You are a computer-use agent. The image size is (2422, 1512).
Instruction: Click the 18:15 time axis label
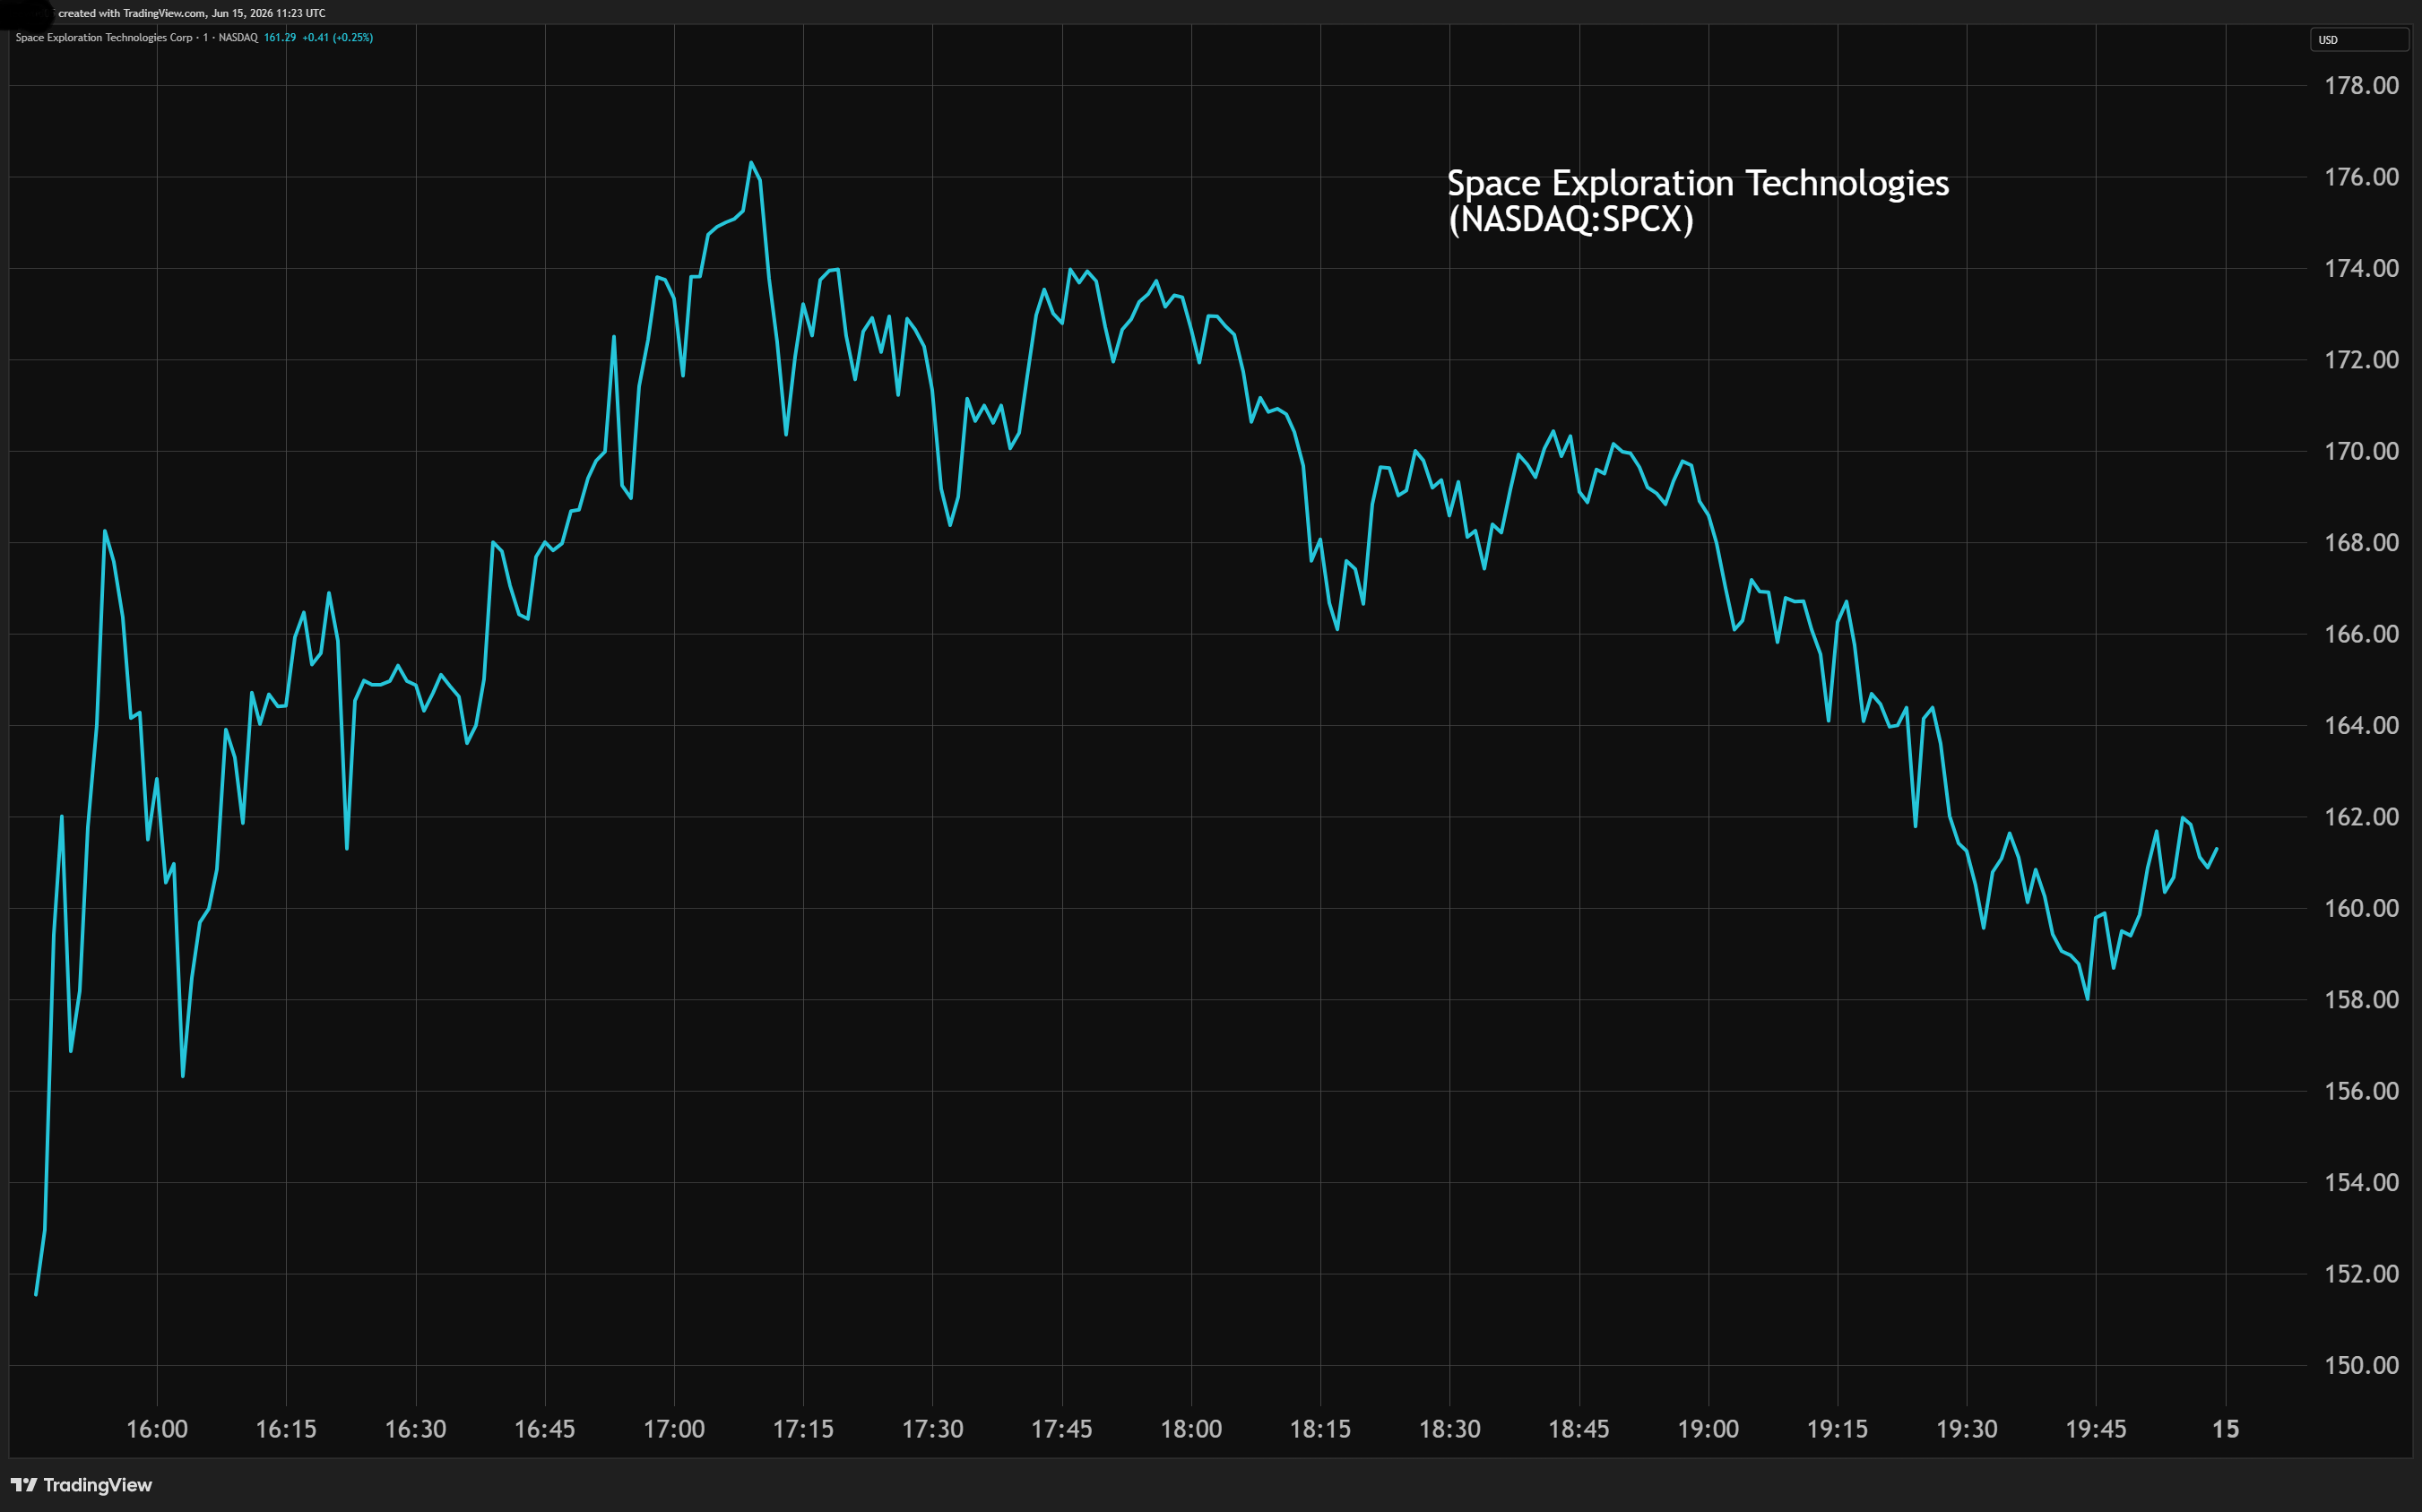pos(1320,1429)
